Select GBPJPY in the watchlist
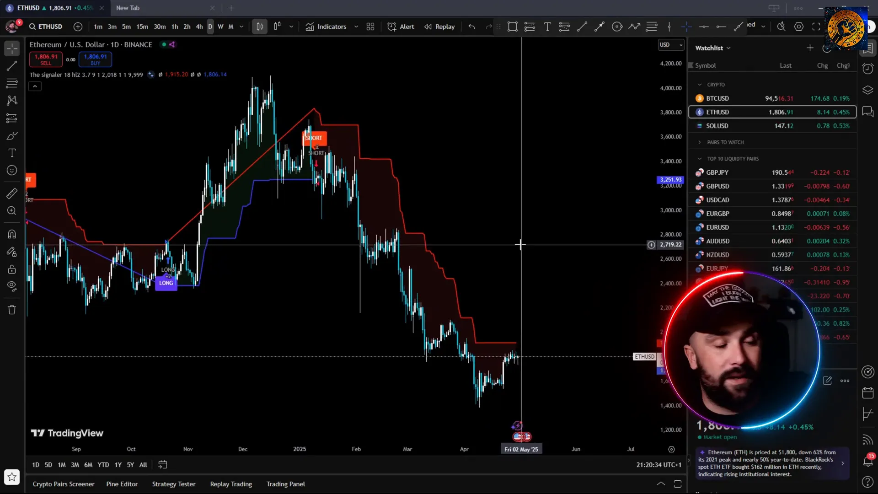Screen dimensions: 878x494 click(x=772, y=172)
